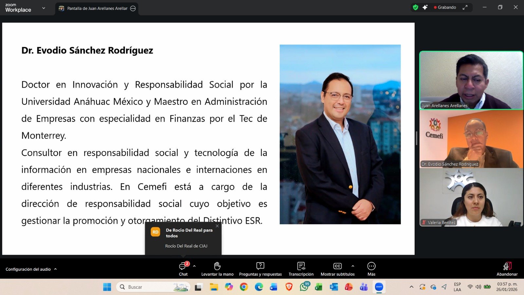Raise hand with Levantar la mano

(x=217, y=269)
